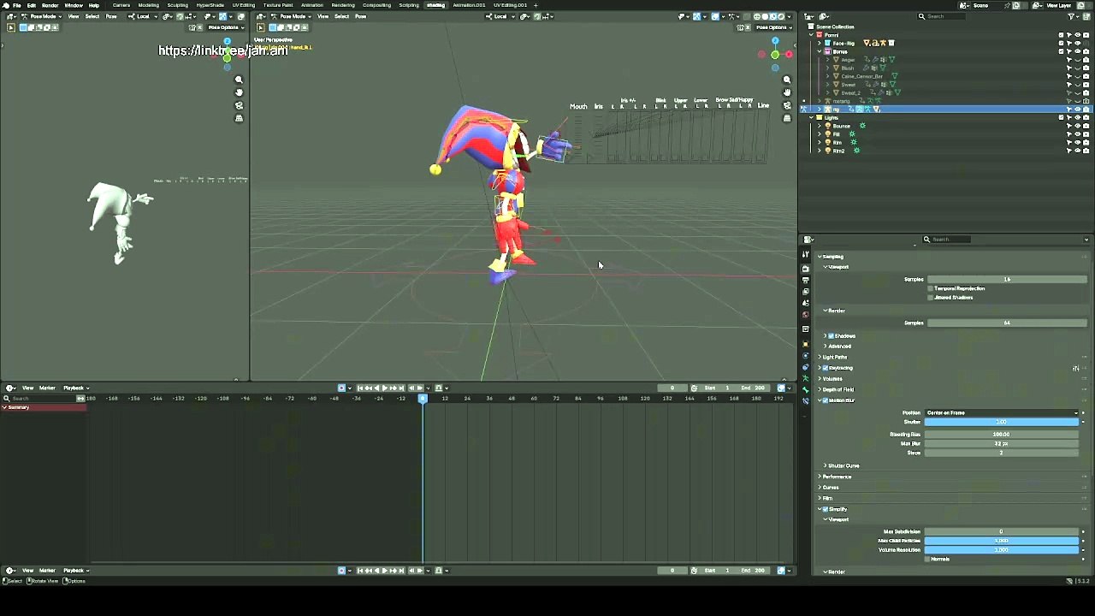Open Pose Options in right viewport
Viewport: 1095px width, 616px height.
[x=772, y=27]
